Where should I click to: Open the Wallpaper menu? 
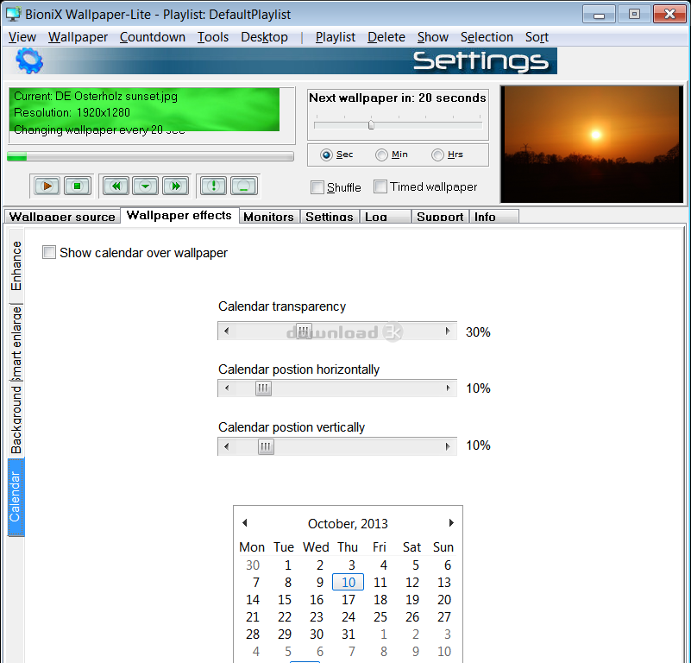click(x=78, y=37)
